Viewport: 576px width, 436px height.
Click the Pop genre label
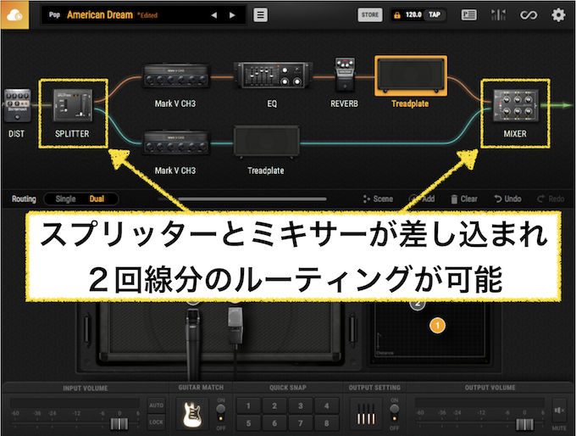click(x=54, y=14)
